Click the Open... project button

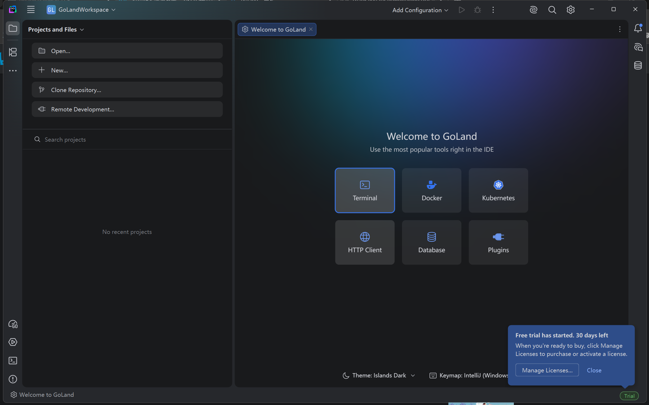pyautogui.click(x=127, y=51)
